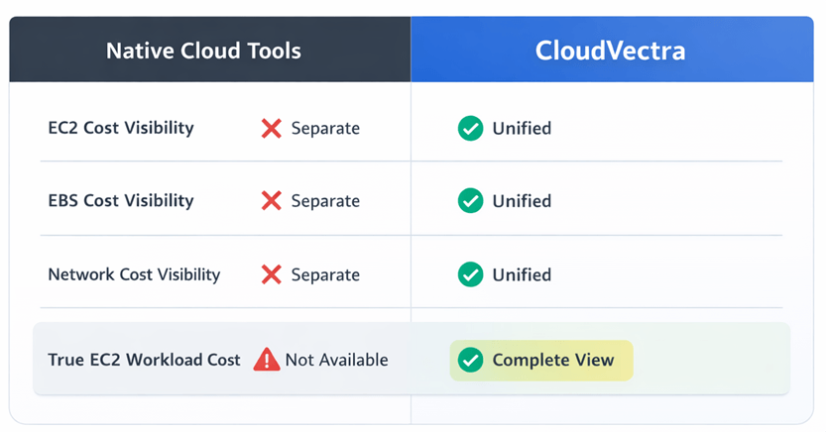Click the red X icon beside EC2 Cost Visibility
Viewport: 826px width, 432px height.
[272, 129]
